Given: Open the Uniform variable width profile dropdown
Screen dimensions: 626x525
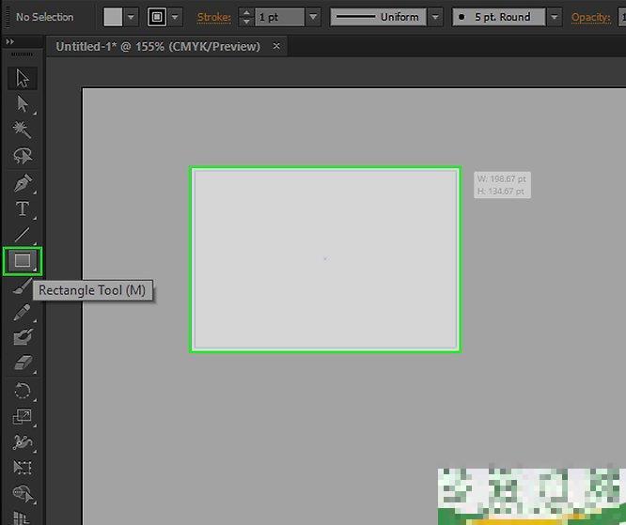Looking at the screenshot, I should [435, 17].
